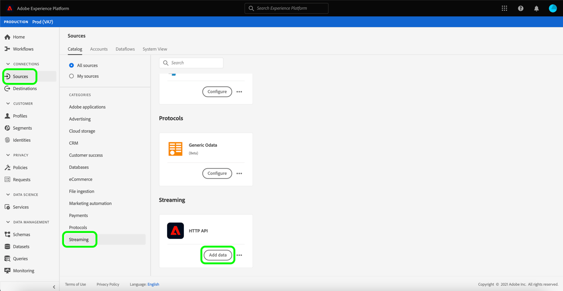
Task: Collapse the left sidebar with the chevron
Action: tap(53, 286)
